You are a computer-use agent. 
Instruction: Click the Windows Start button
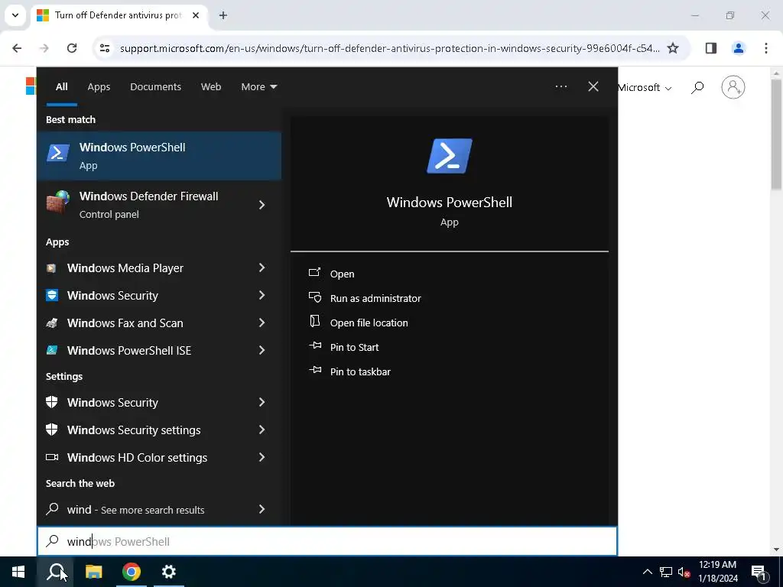coord(18,572)
